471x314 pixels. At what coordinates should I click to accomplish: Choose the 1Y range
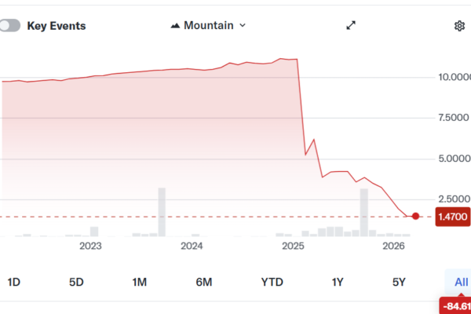338,283
